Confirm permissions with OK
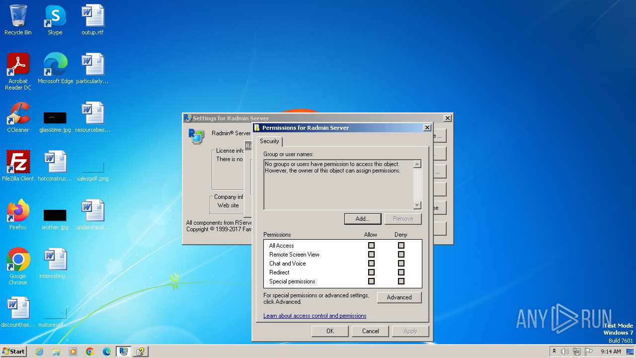636x358 pixels. 330,331
